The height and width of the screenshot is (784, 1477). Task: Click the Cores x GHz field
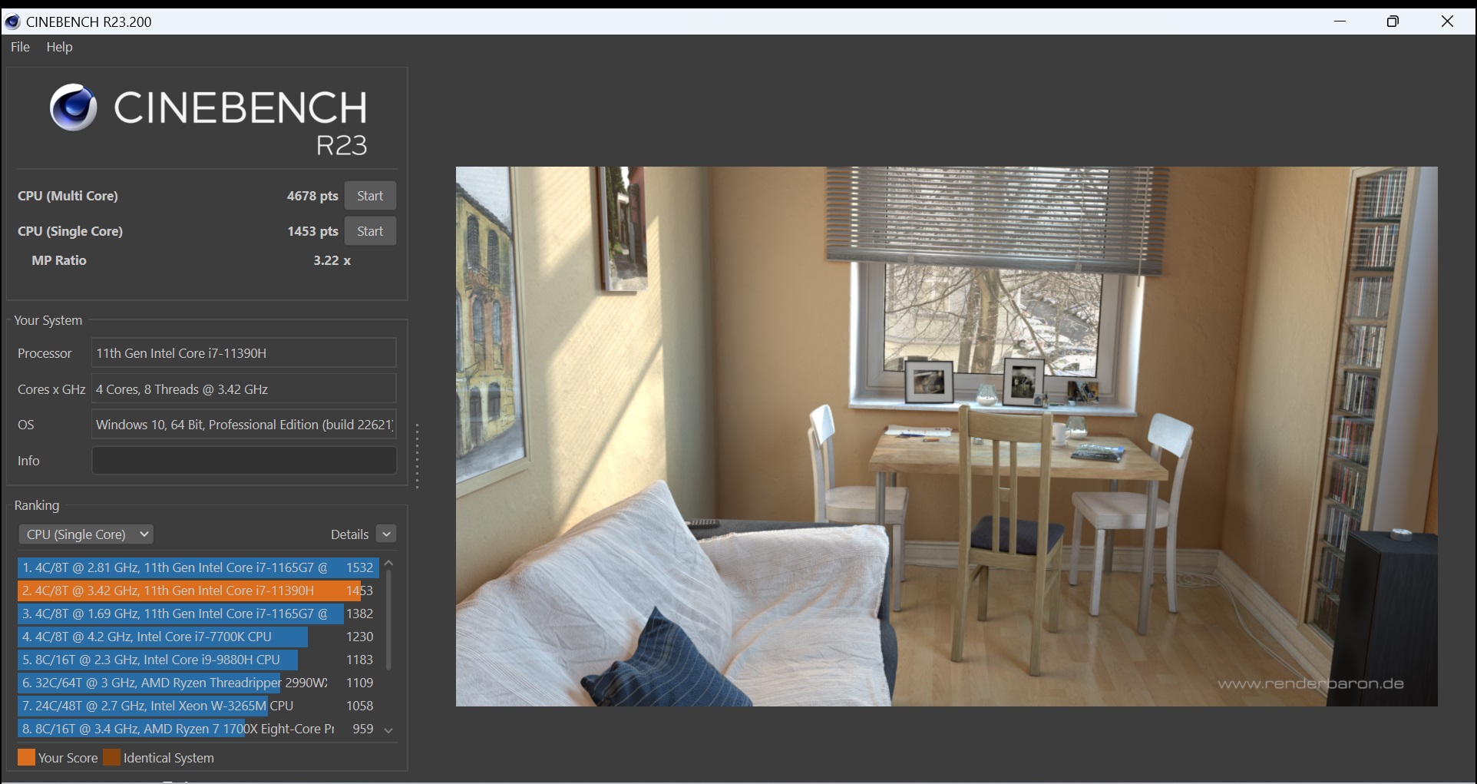point(244,389)
